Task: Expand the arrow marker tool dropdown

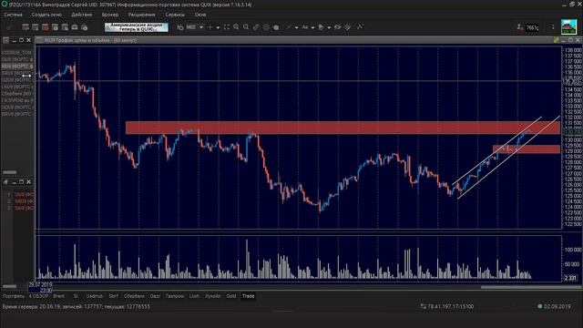Action: click(x=329, y=27)
